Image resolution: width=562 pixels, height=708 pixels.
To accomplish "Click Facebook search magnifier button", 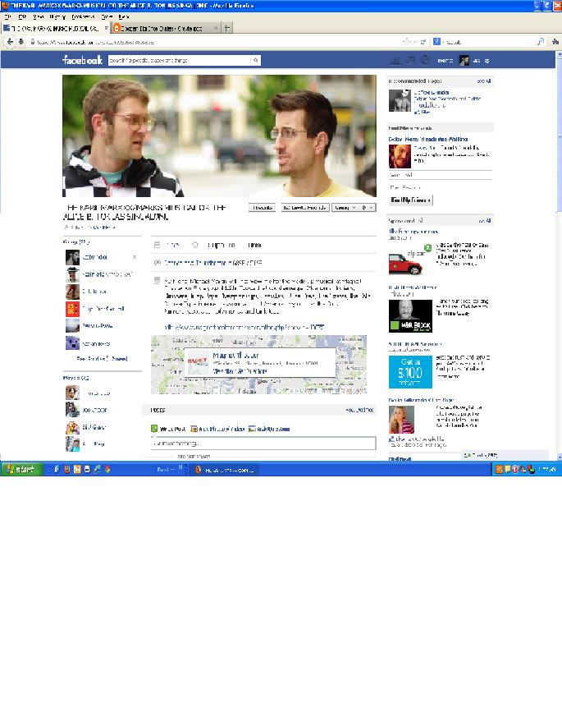I will (x=256, y=60).
